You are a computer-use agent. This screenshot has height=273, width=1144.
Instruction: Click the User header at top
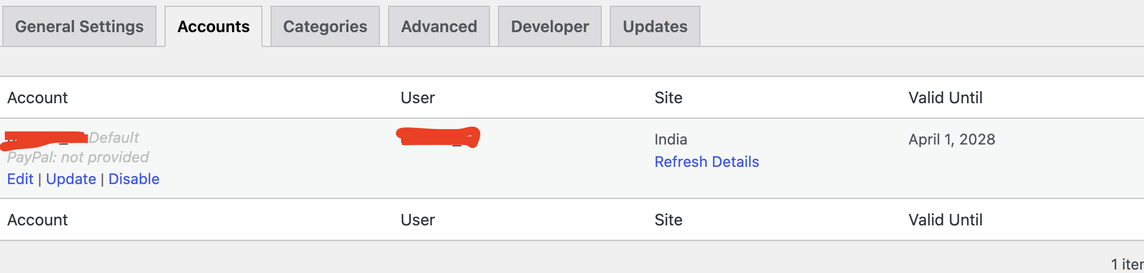click(418, 97)
